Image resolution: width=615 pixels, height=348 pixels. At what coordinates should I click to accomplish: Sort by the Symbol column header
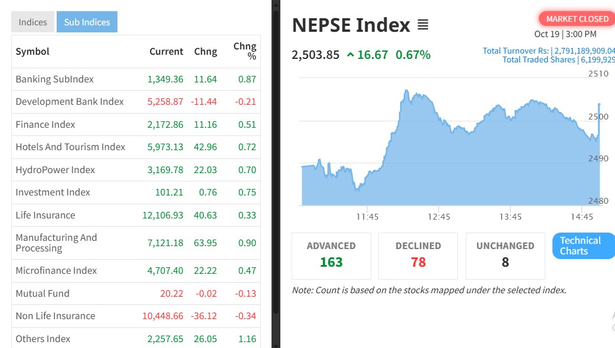coord(32,51)
